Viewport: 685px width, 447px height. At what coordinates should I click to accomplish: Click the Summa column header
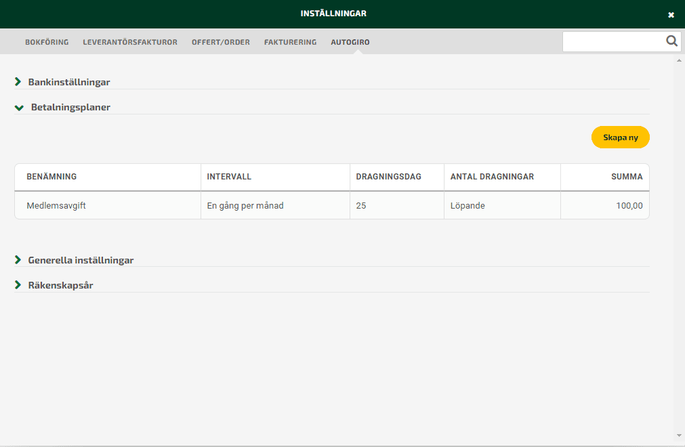pos(605,177)
